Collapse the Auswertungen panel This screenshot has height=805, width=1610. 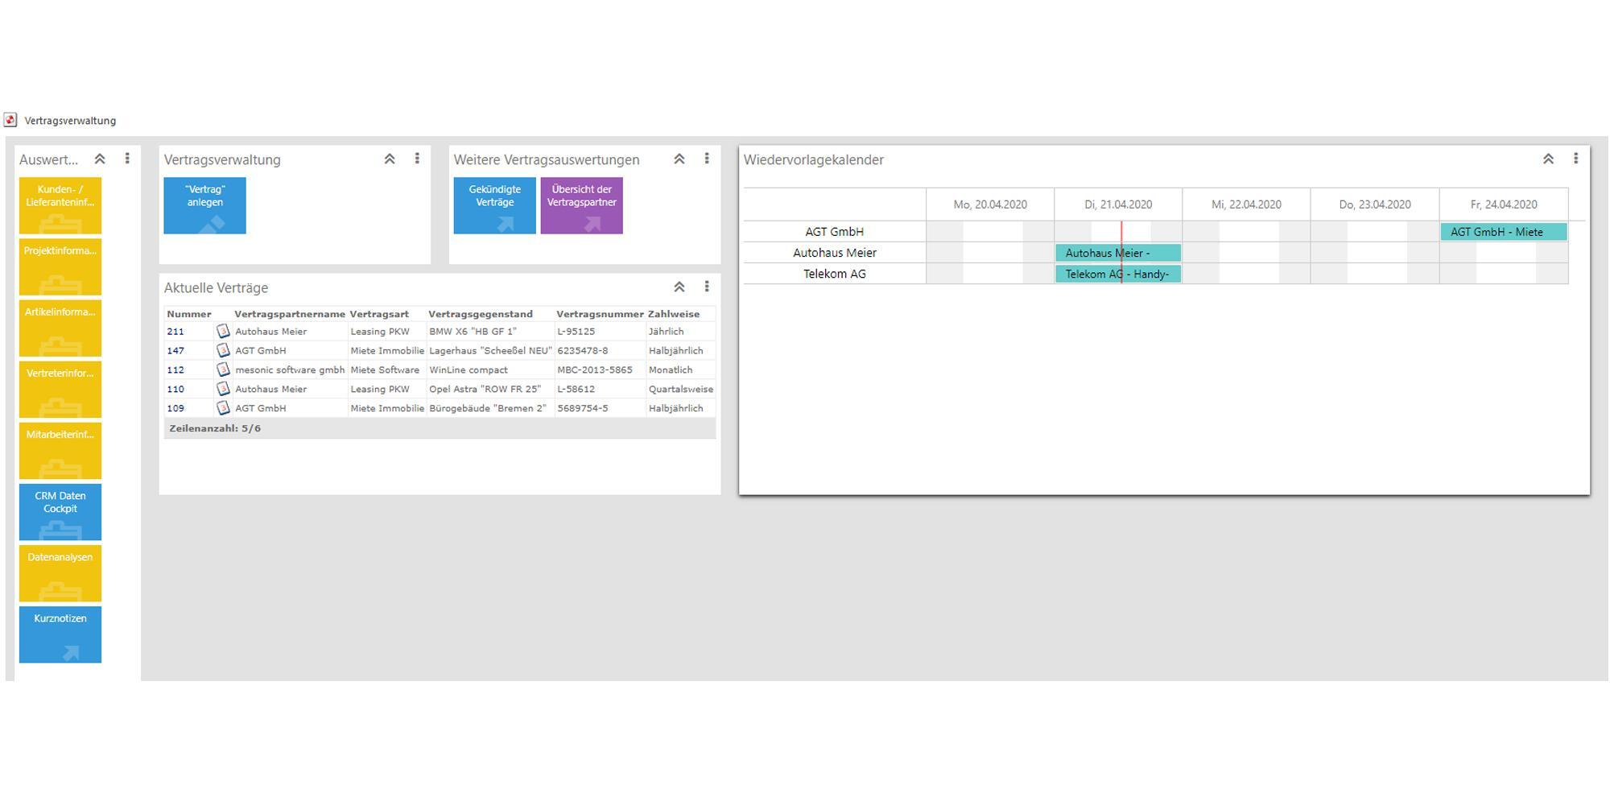[100, 159]
